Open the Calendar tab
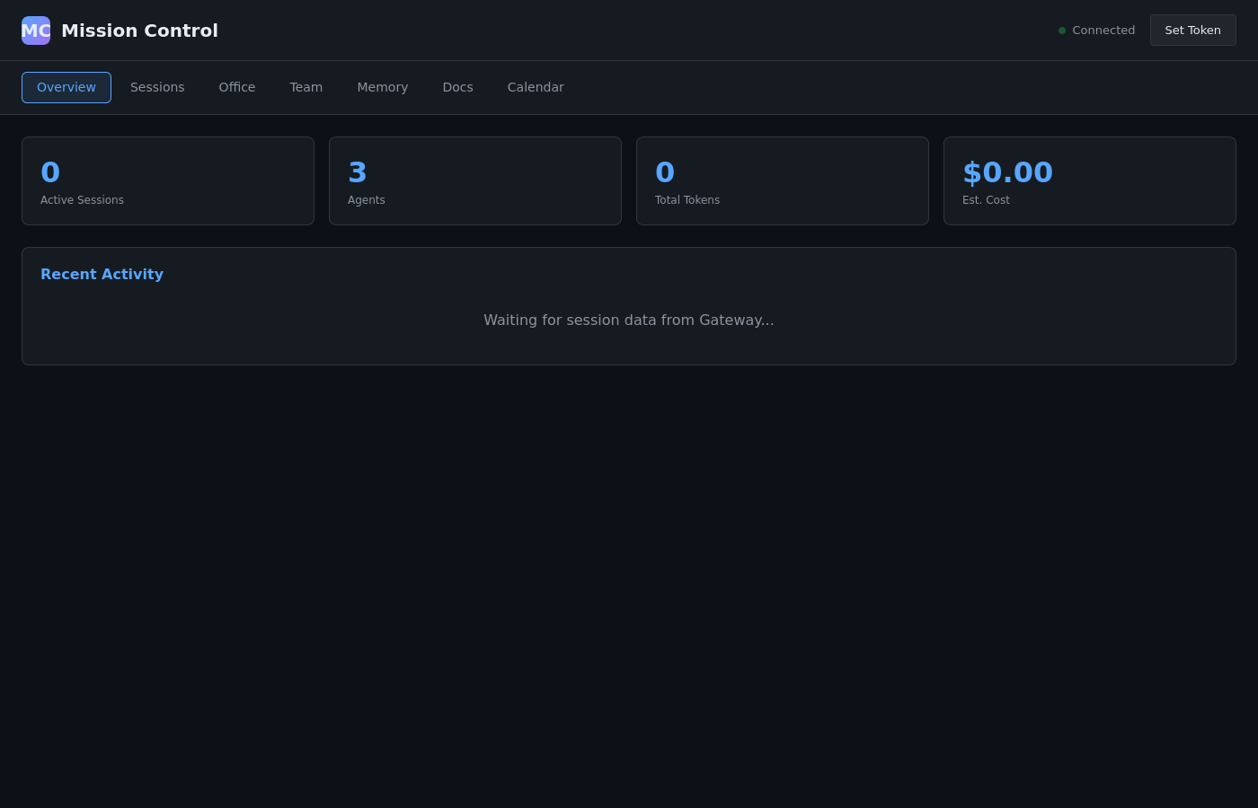 [x=536, y=87]
